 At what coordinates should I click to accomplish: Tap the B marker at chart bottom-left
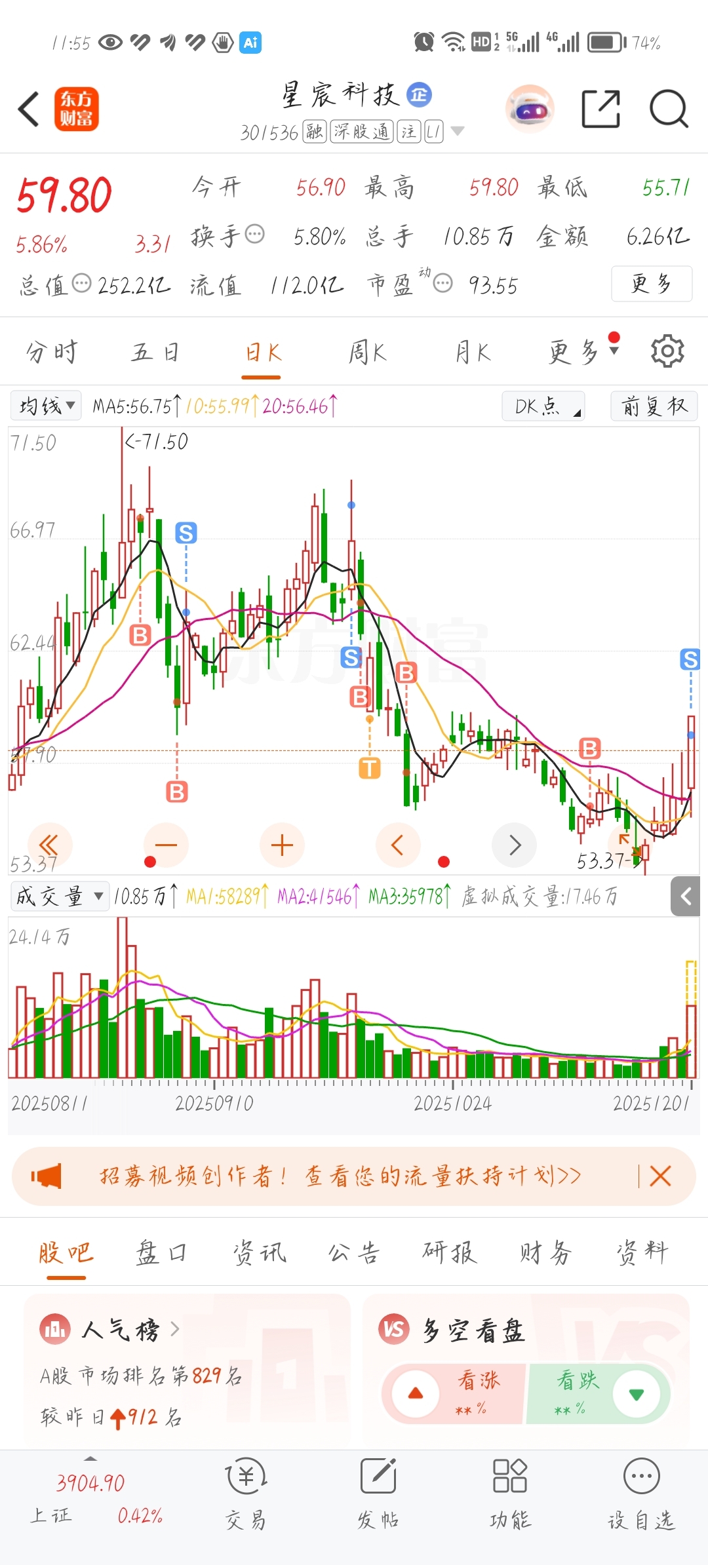click(177, 792)
